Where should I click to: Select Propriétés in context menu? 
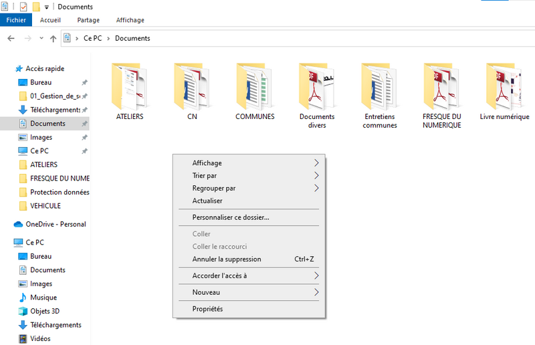(x=207, y=309)
